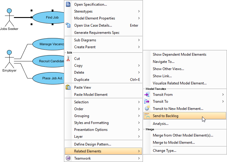Expand the Teamwork submenu arrow
Screen dimensions: 227x162
click(139, 158)
